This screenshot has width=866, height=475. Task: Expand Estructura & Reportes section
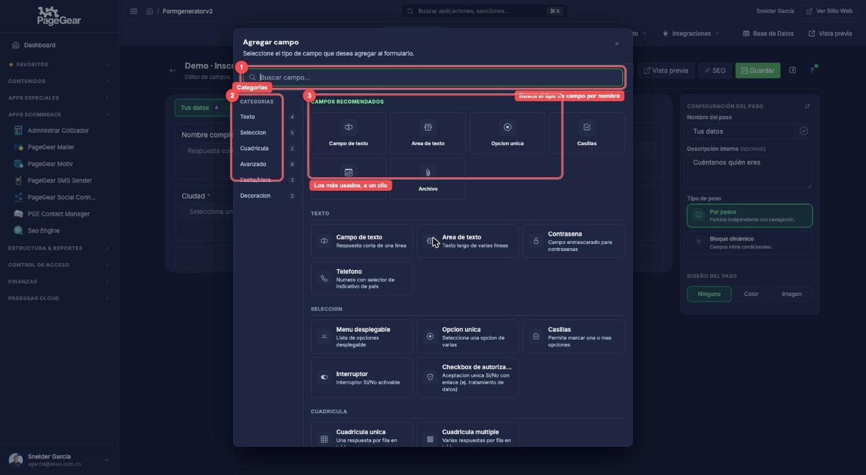[59, 248]
